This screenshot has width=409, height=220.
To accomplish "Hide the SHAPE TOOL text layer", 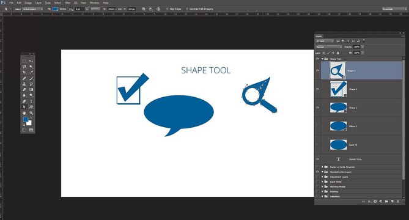I will (317, 159).
